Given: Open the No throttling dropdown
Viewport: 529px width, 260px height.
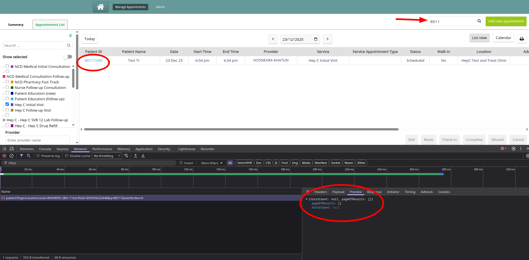Looking at the screenshot, I should pos(107,156).
